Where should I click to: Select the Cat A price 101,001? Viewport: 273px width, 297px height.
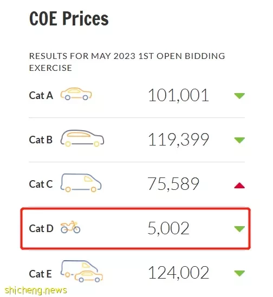coord(179,95)
